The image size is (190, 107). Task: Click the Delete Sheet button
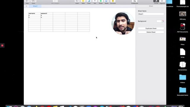[x=151, y=32]
